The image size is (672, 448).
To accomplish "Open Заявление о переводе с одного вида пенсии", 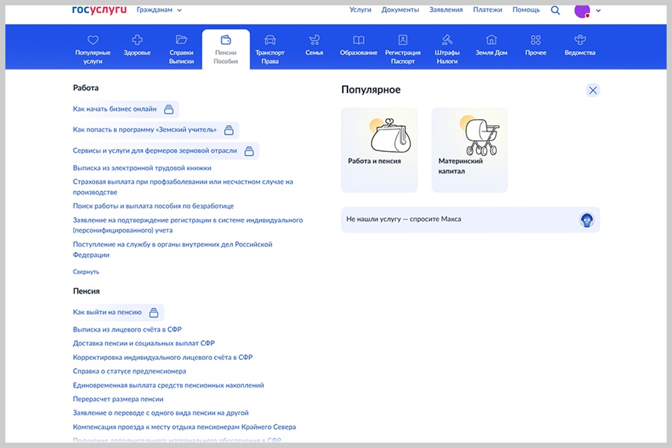I will click(161, 413).
